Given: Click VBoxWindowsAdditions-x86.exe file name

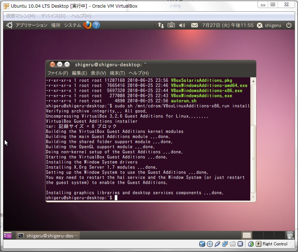Looking at the screenshot, I should [207, 90].
